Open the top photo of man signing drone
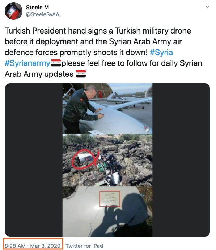The image size is (216, 250). click(x=107, y=109)
